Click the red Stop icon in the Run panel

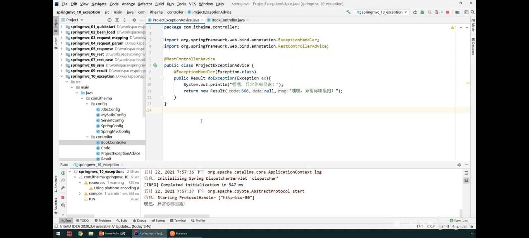point(63,197)
